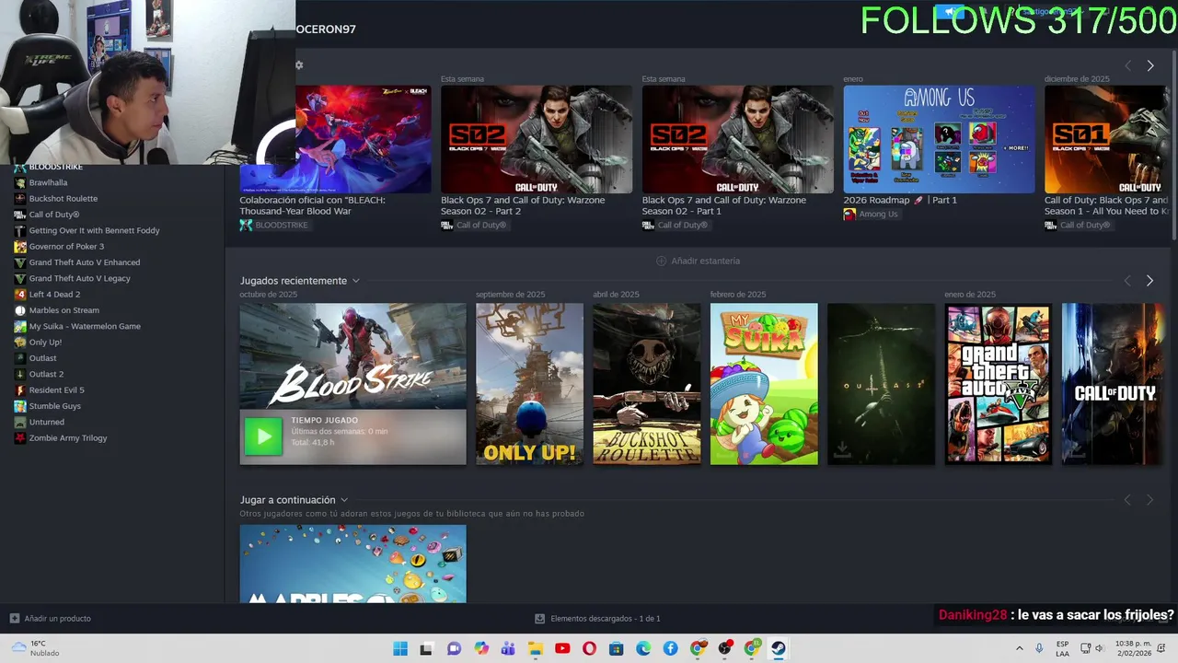Click the Resident Evil 5 icon
The width and height of the screenshot is (1178, 663).
19,390
